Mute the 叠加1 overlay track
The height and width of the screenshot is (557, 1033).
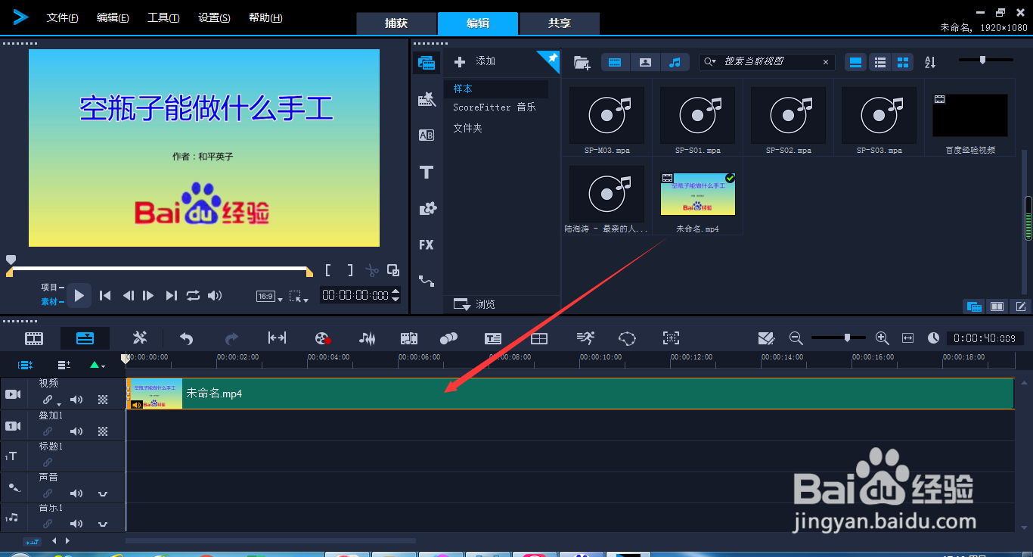point(76,431)
